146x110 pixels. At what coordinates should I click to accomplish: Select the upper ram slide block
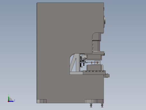[94, 57]
